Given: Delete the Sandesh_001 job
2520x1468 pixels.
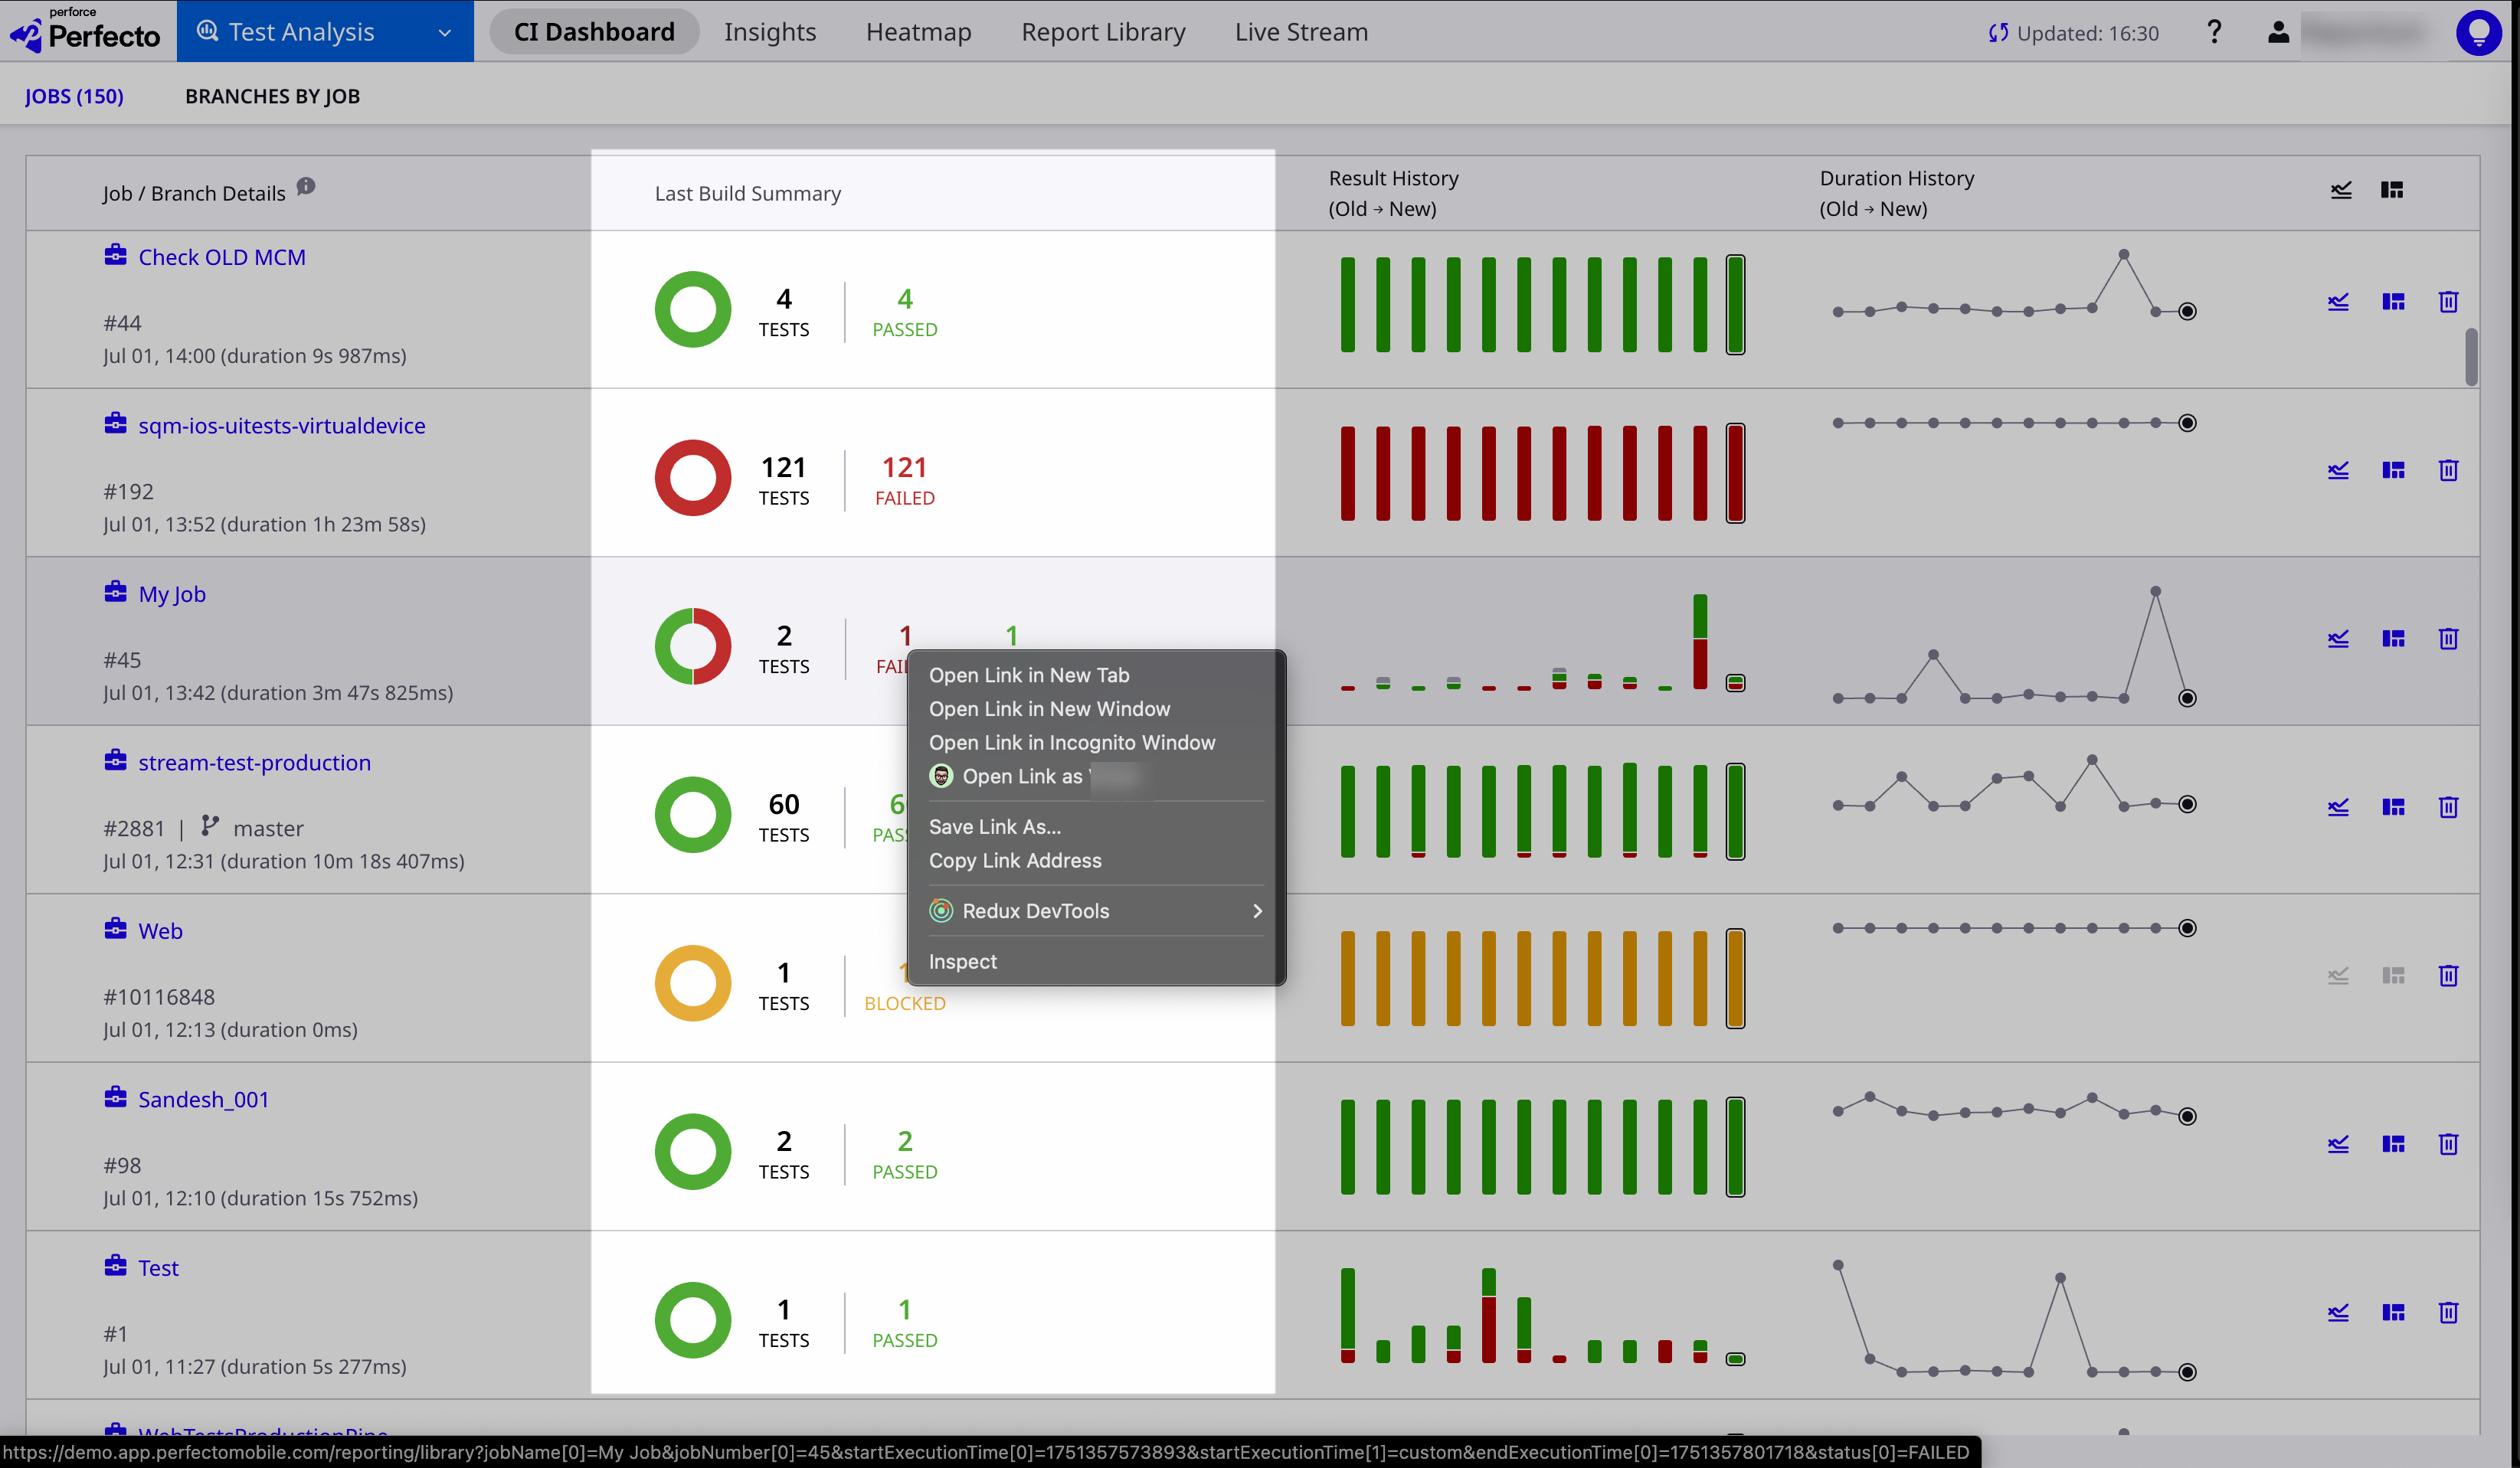Looking at the screenshot, I should [x=2448, y=1144].
